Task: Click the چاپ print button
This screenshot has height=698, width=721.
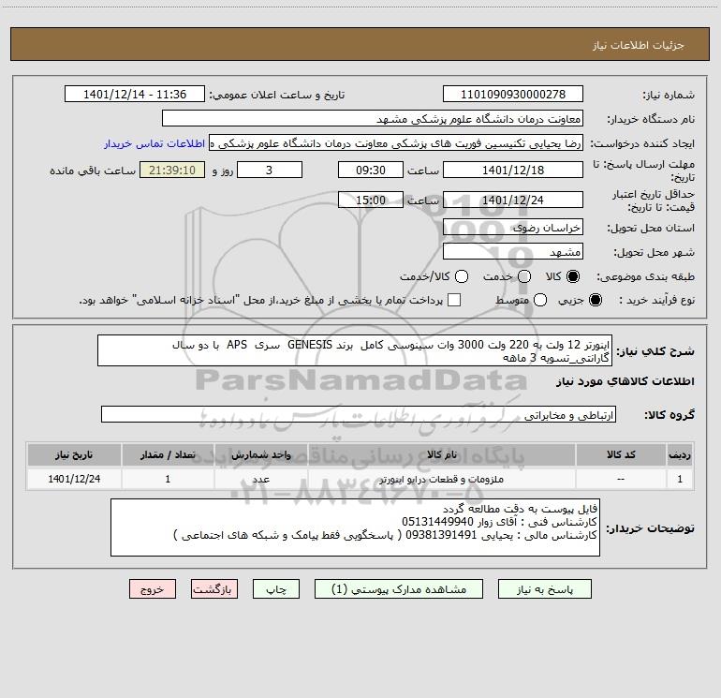Action: [x=276, y=589]
